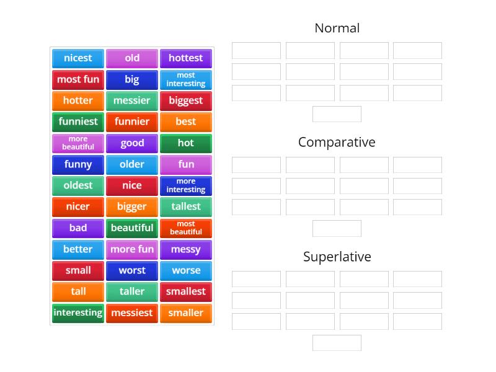Click the single centered slot under Superlative
The image size is (496, 372).
[336, 343]
